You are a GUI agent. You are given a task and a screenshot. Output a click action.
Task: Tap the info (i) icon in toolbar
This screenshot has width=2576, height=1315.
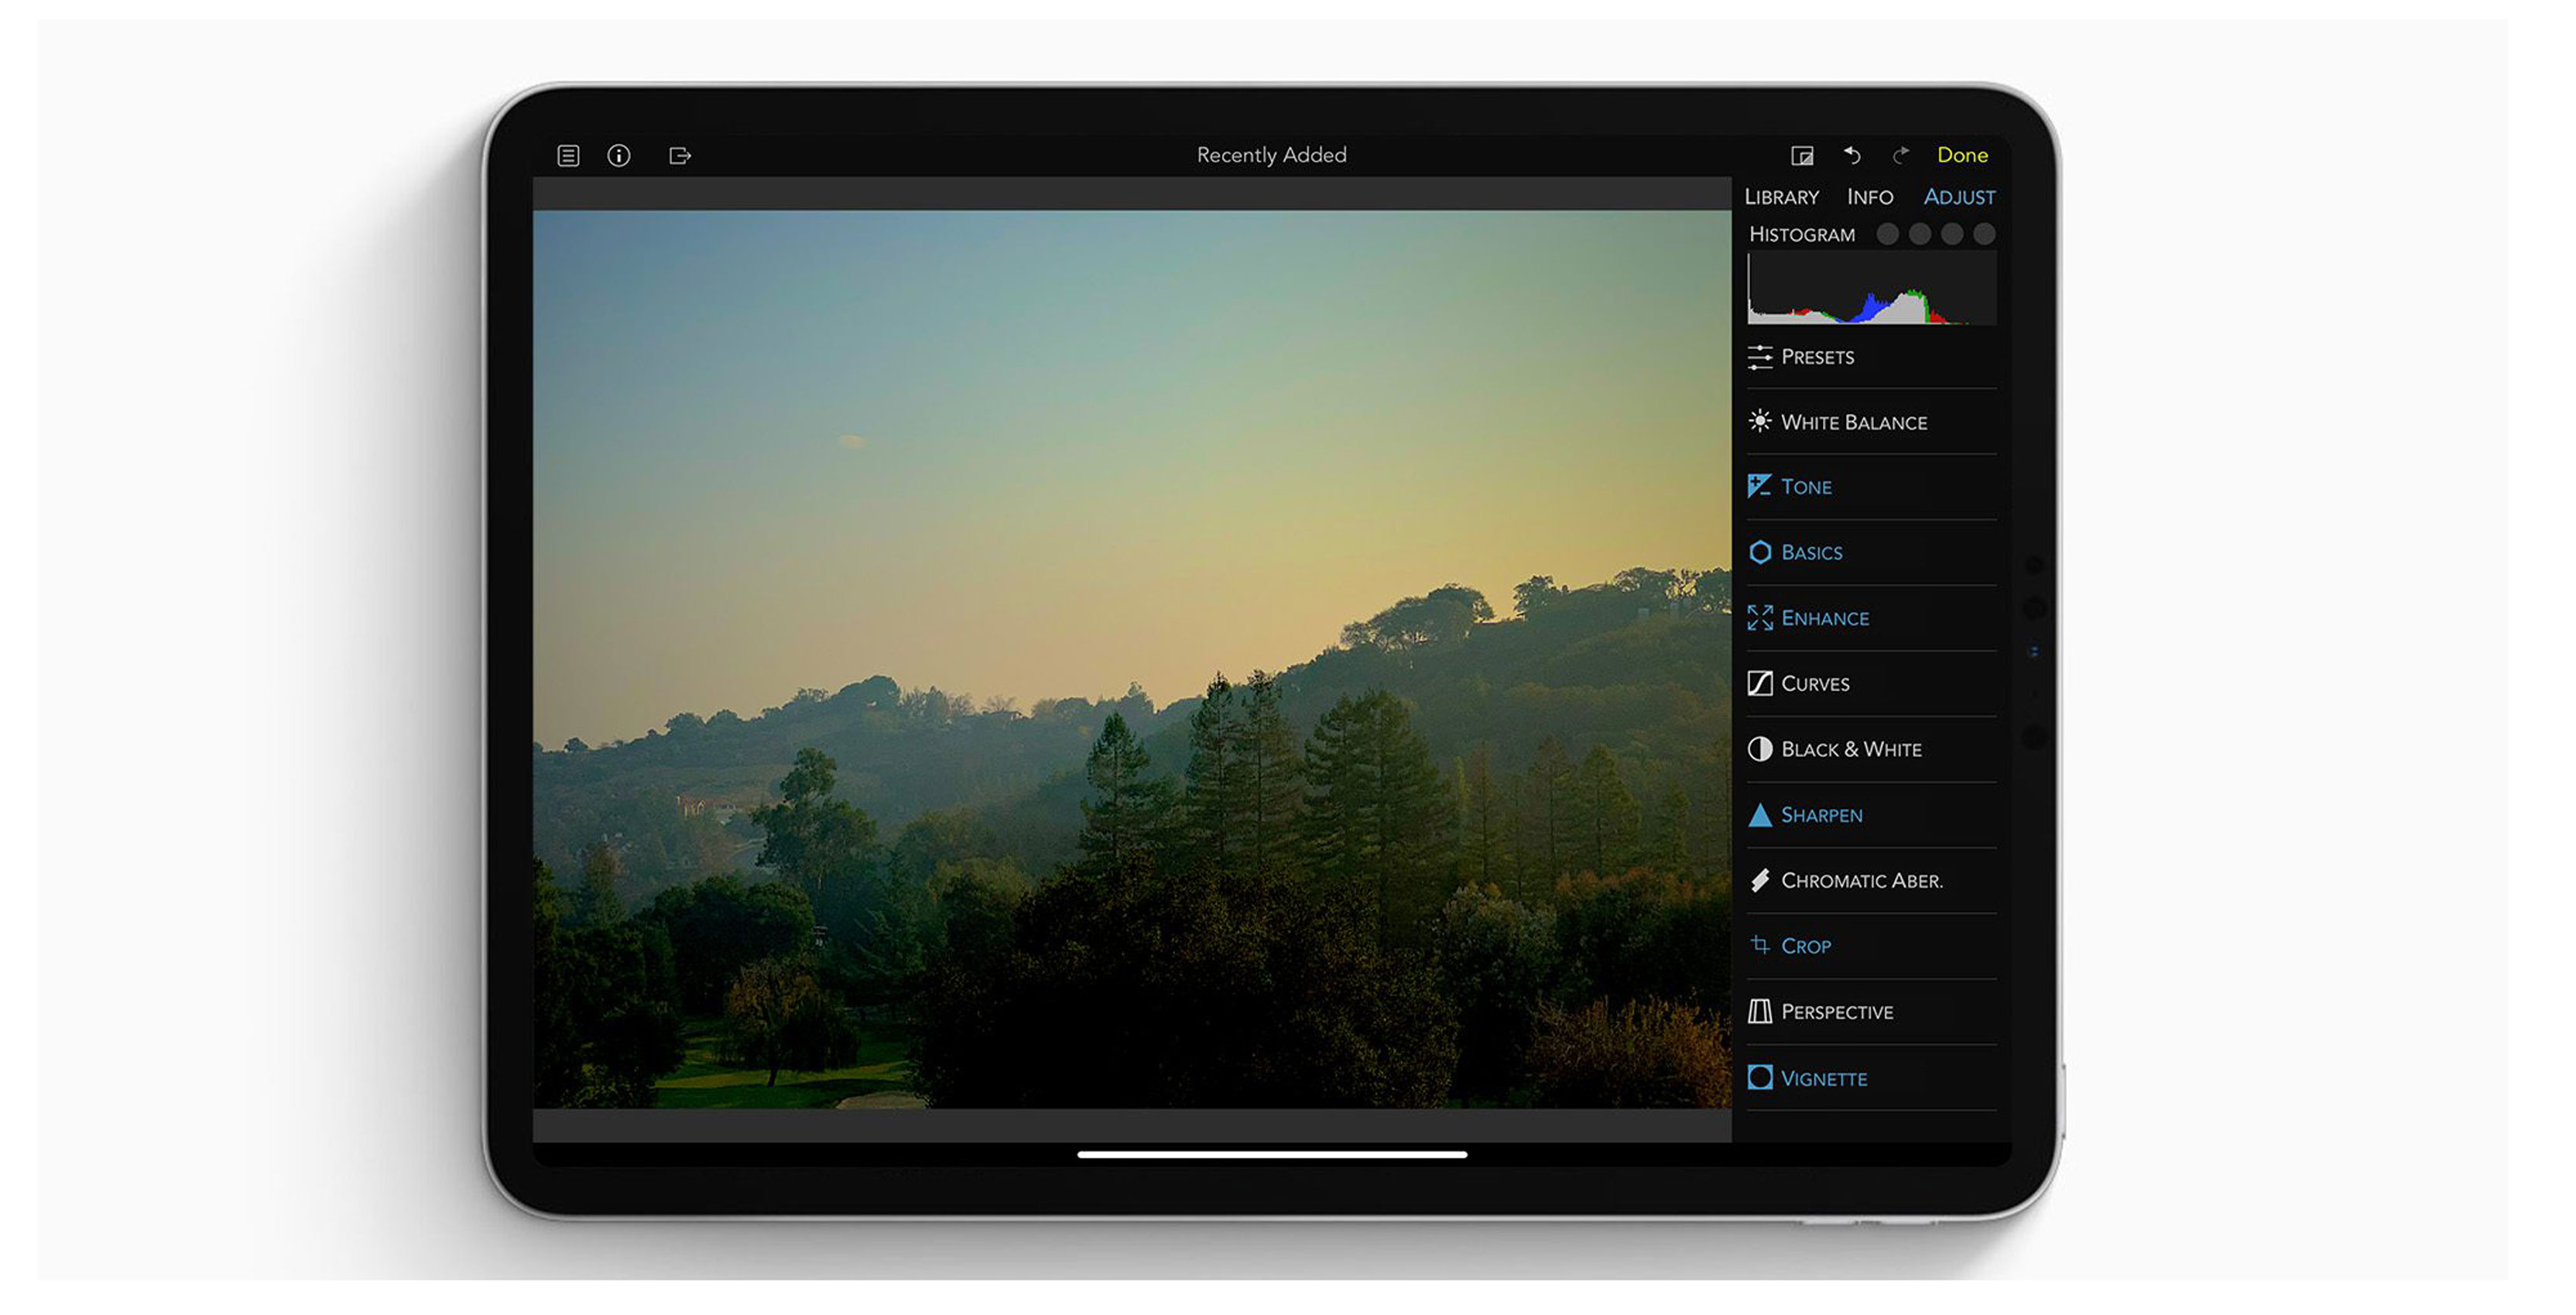(x=619, y=155)
